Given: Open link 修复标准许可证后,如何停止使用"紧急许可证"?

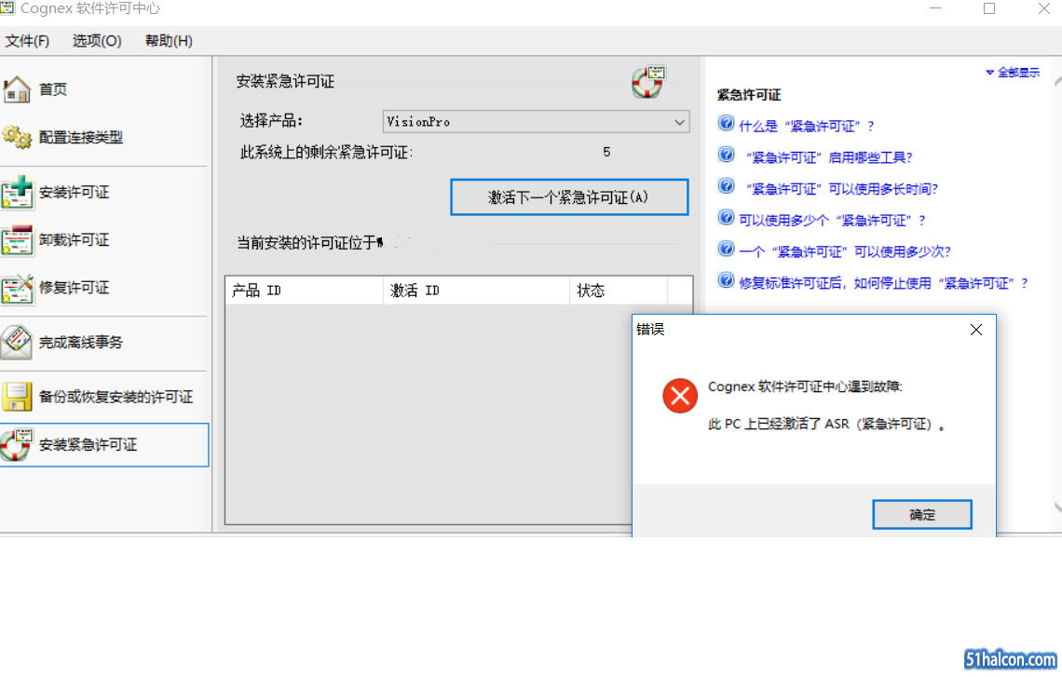Looking at the screenshot, I should pyautogui.click(x=884, y=283).
